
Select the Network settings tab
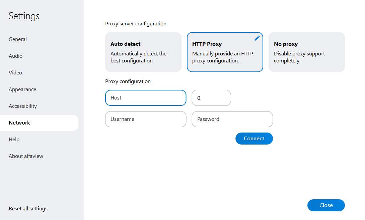pos(19,123)
